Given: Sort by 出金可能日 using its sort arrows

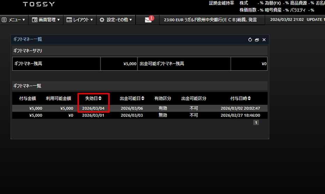Looking at the screenshot, I should point(142,98).
